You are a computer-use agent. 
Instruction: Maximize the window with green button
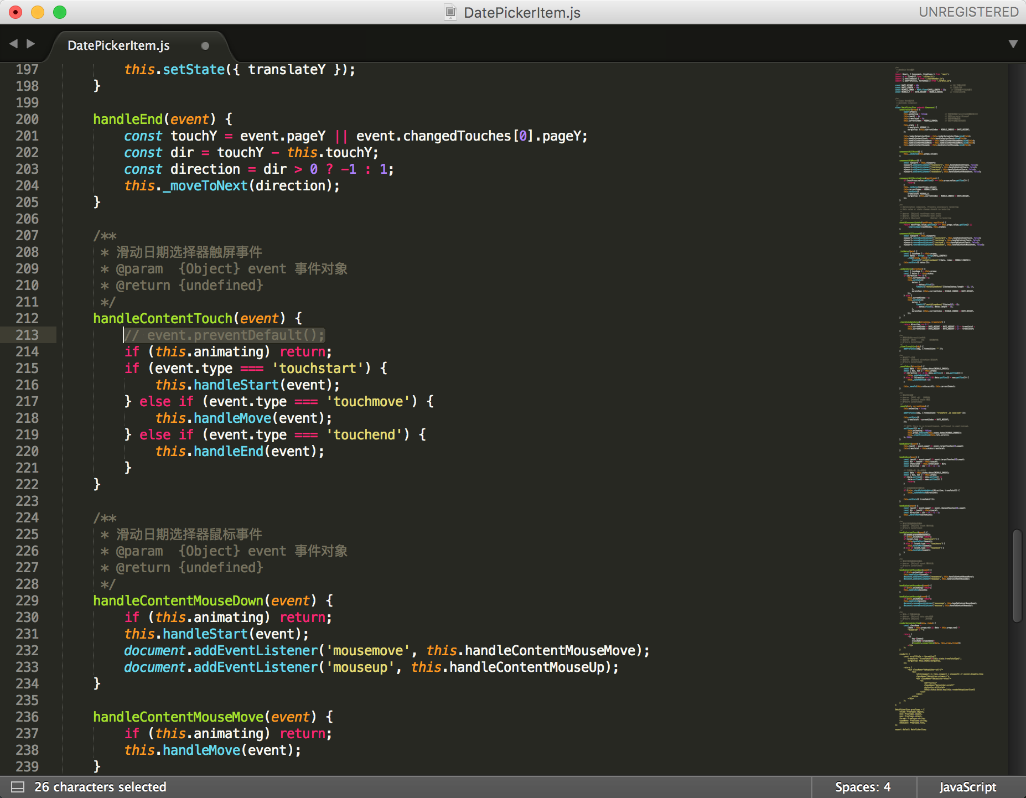click(60, 12)
